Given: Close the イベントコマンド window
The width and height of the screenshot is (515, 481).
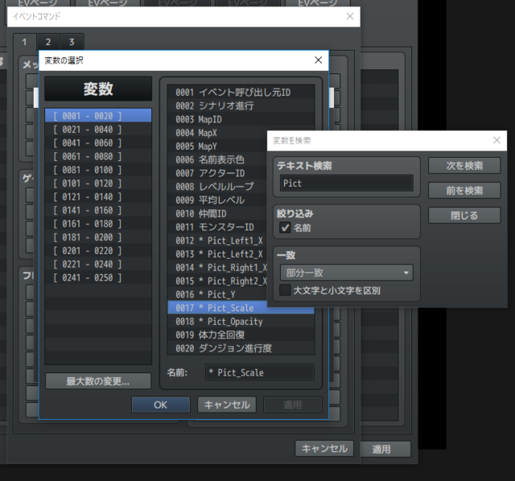Looking at the screenshot, I should click(350, 16).
